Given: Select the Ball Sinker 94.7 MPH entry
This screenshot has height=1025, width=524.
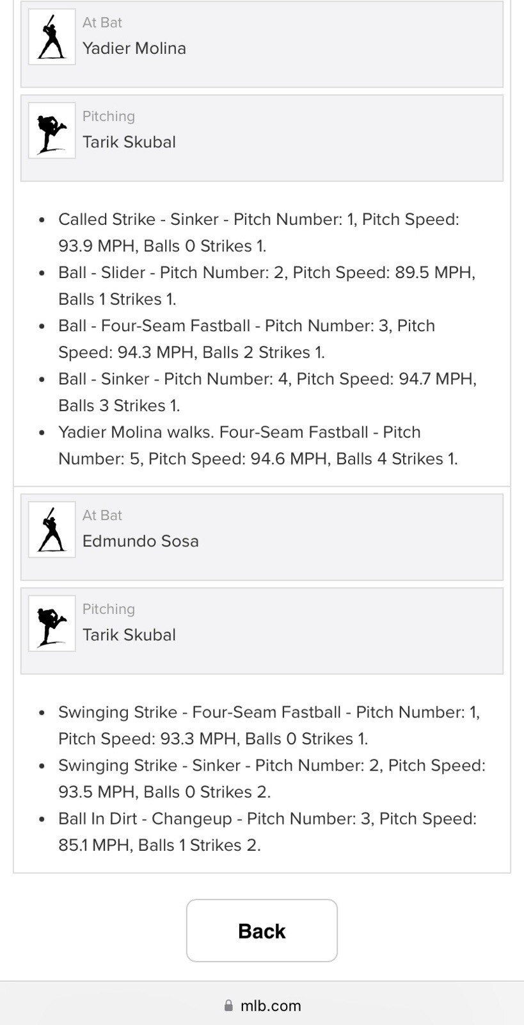Looking at the screenshot, I should (267, 392).
